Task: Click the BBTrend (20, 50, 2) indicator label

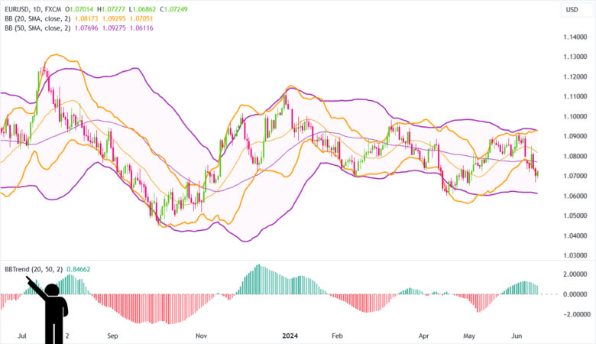Action: click(32, 269)
